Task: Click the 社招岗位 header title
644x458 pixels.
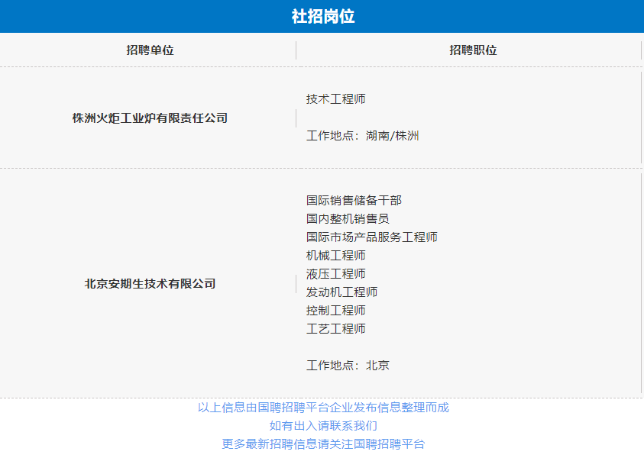Action: [323, 17]
